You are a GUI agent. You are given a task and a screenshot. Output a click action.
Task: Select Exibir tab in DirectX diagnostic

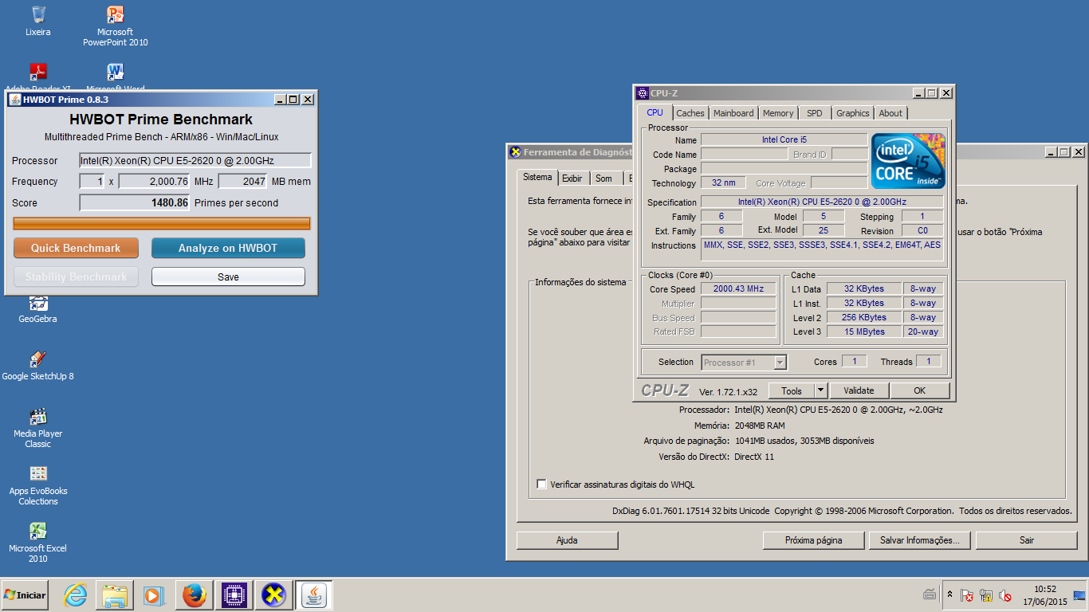click(x=572, y=178)
